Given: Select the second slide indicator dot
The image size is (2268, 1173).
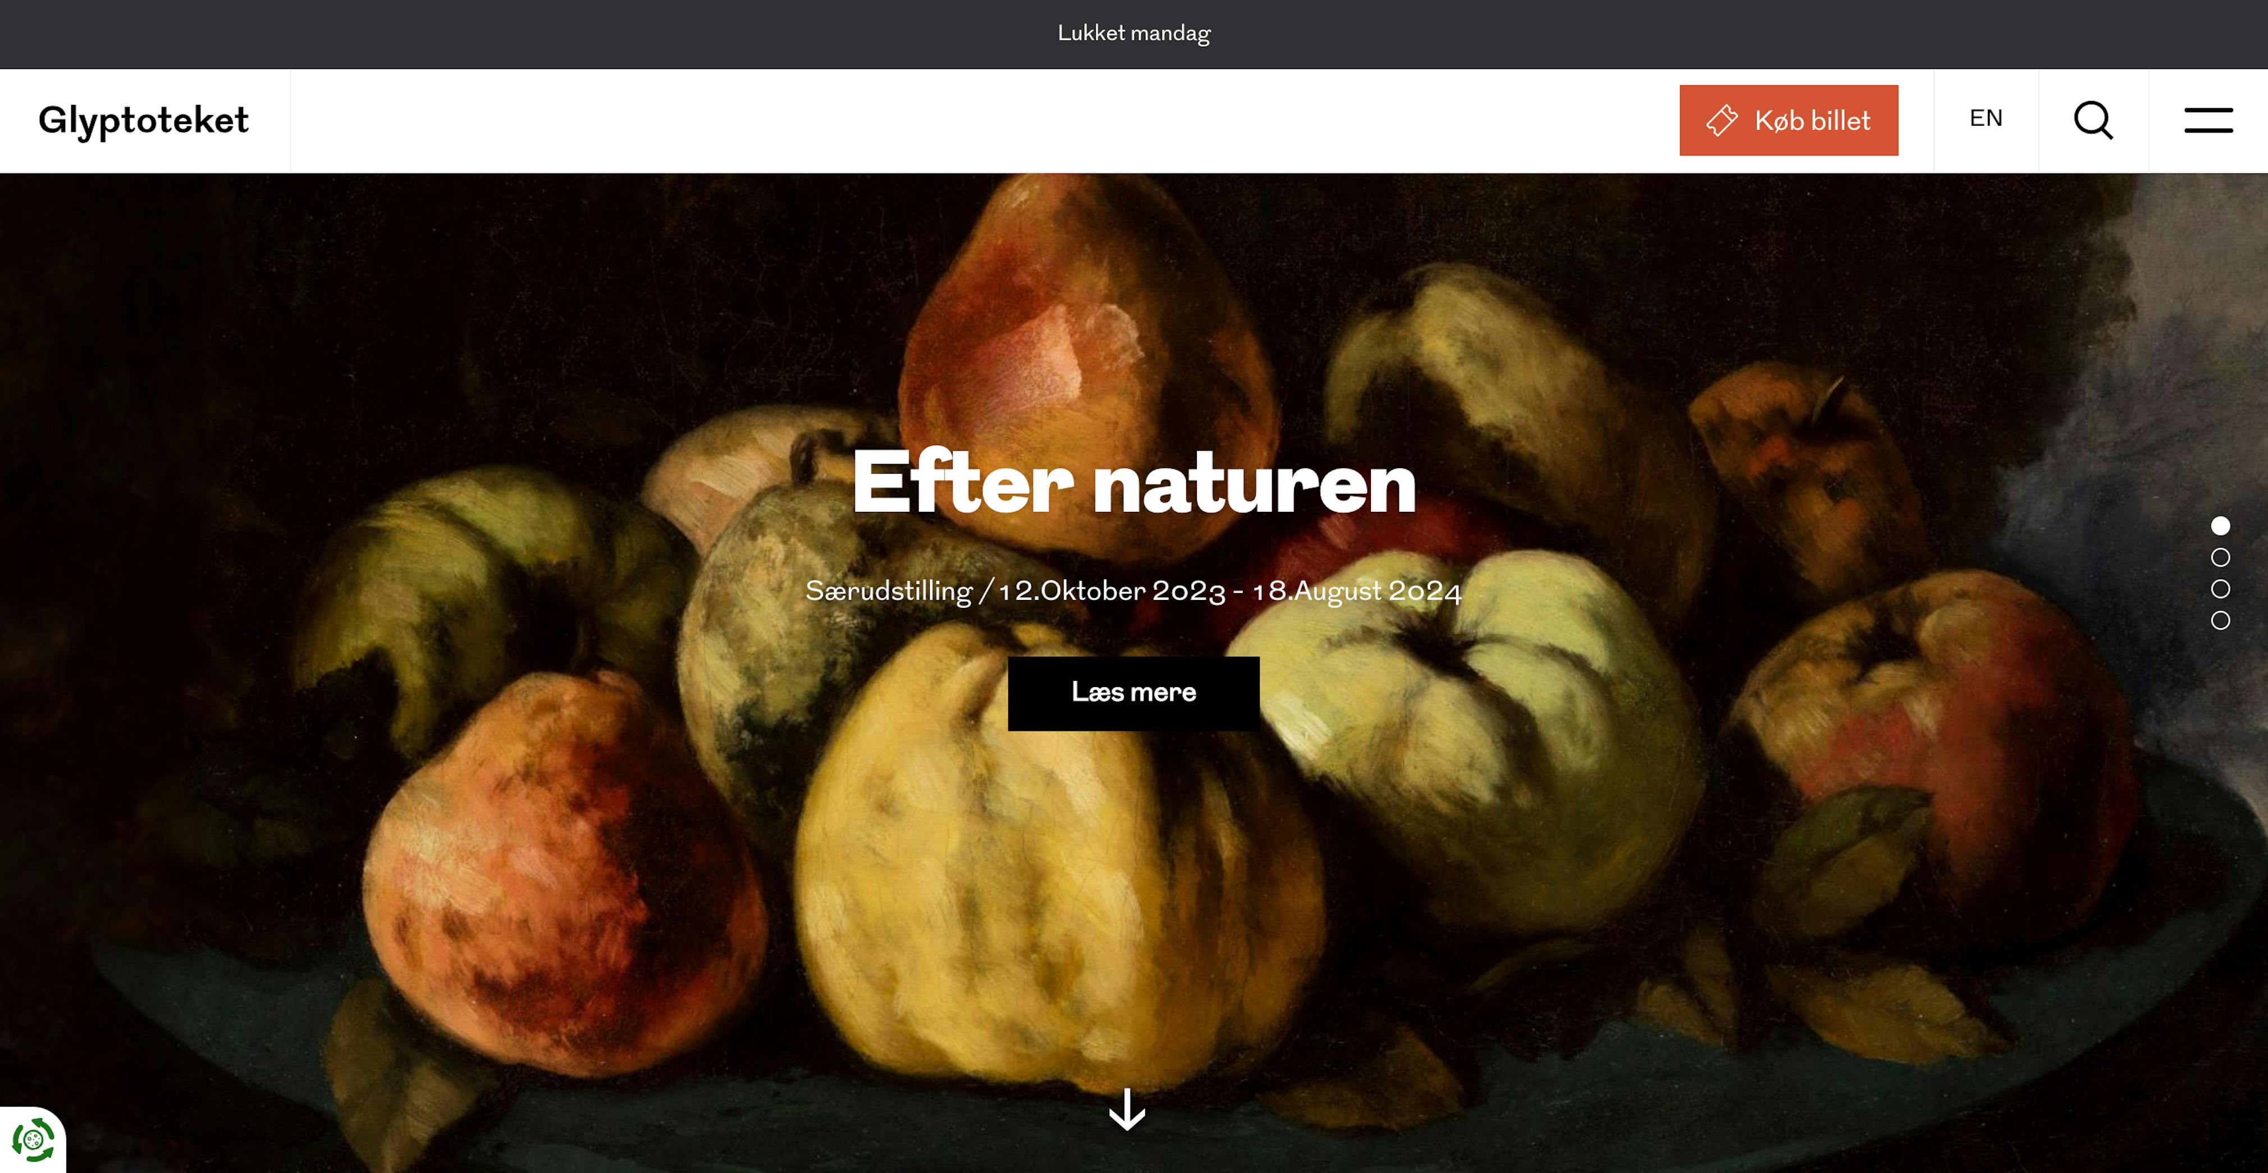Looking at the screenshot, I should (2220, 557).
